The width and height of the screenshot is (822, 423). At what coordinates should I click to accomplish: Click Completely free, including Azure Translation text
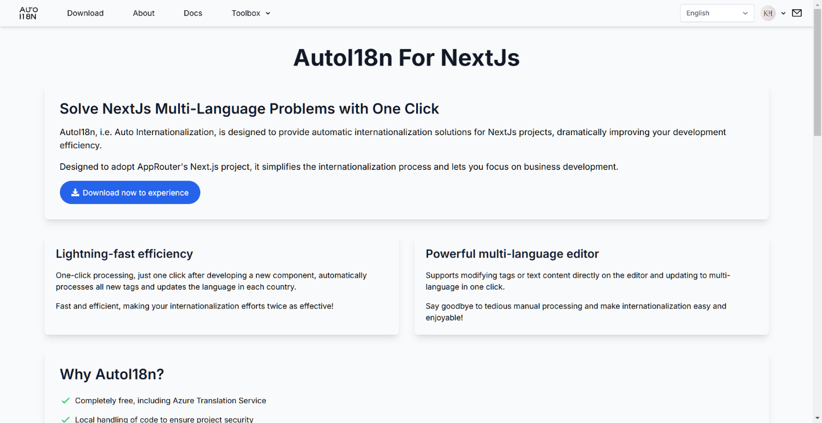pos(171,401)
